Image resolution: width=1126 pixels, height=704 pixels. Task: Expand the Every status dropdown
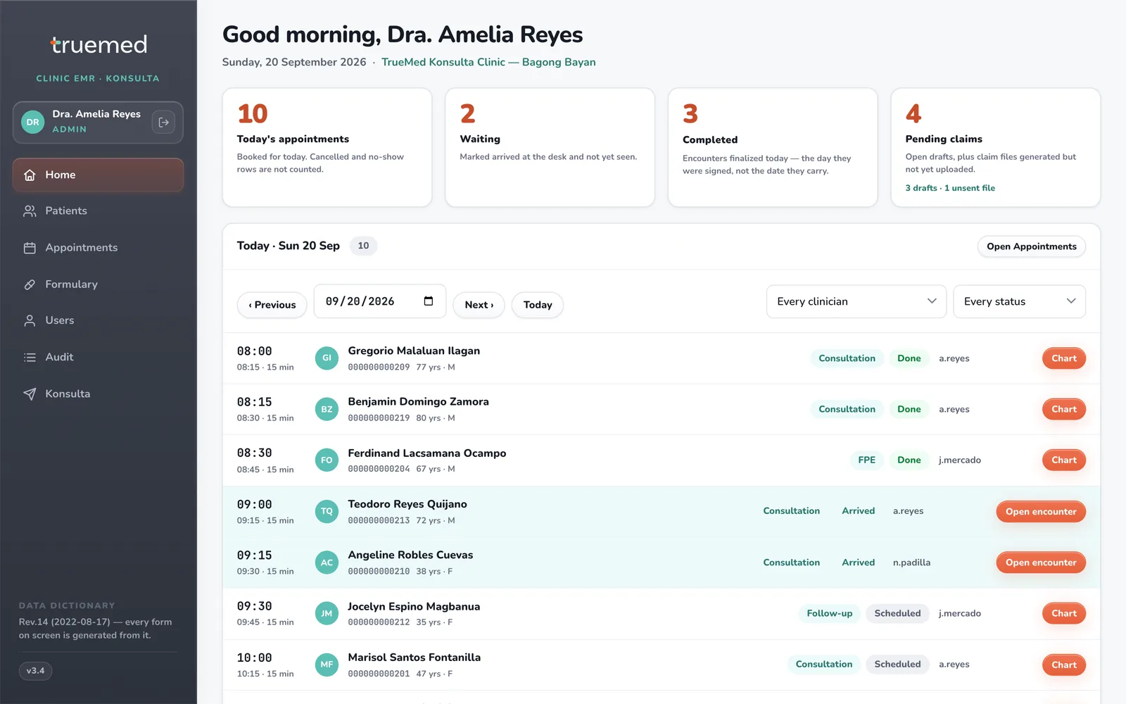click(x=1019, y=301)
